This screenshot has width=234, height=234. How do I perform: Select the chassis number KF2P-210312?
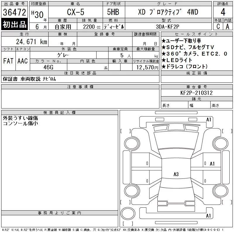197,93
